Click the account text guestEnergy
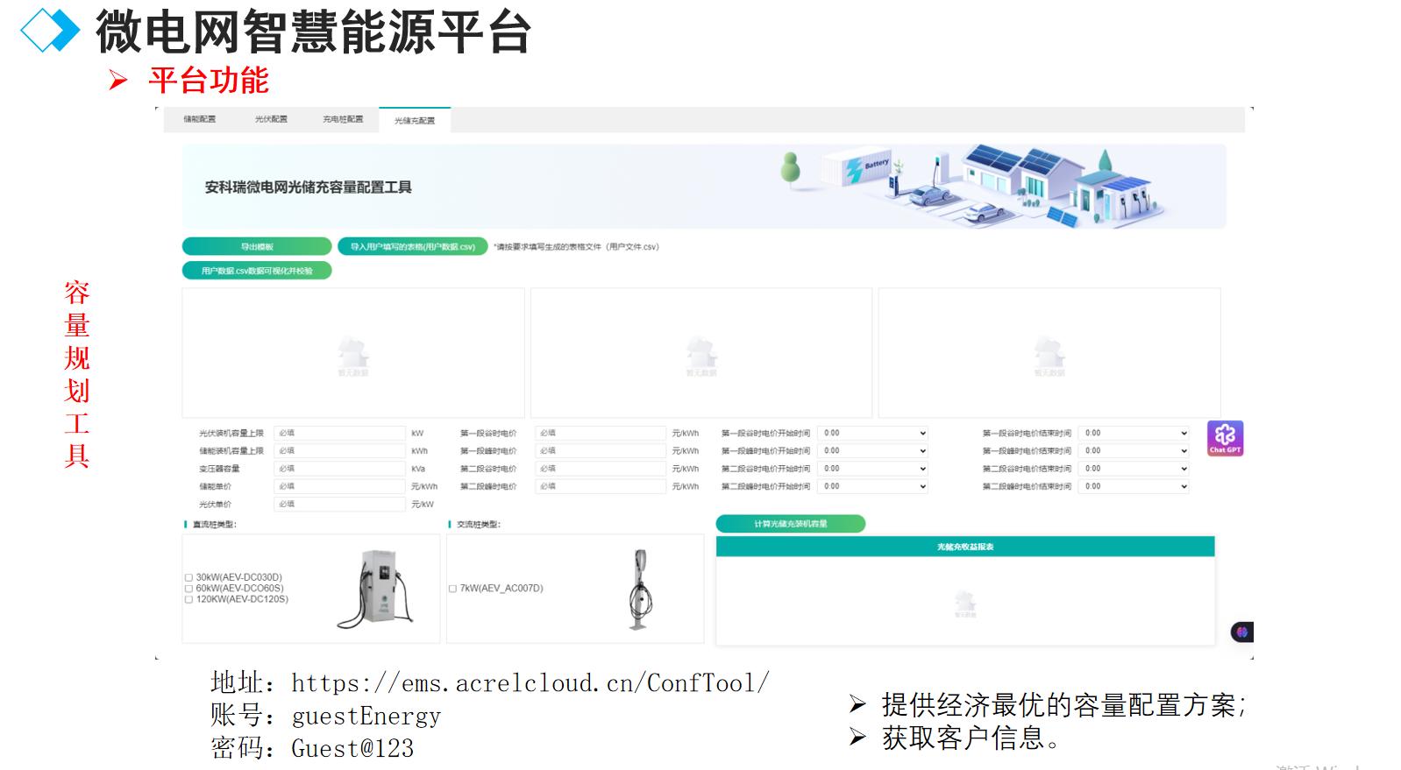This screenshot has height=770, width=1401. click(x=366, y=716)
